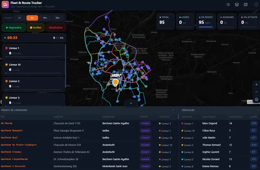Filter by the EN ROUTE stat card
This screenshot has width=260, height=170.
[x=206, y=21]
